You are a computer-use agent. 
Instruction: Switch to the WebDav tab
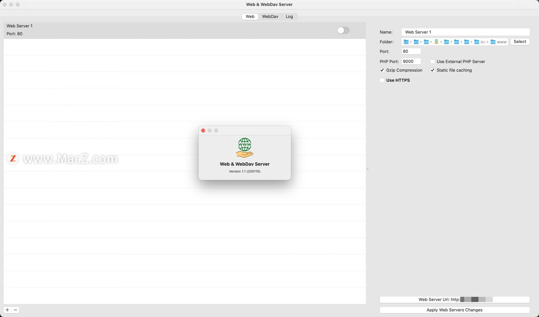coord(270,17)
